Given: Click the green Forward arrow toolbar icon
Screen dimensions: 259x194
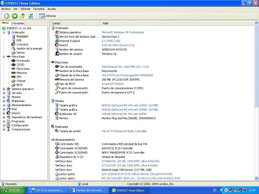Looking at the screenshot, I should click(x=15, y=16).
